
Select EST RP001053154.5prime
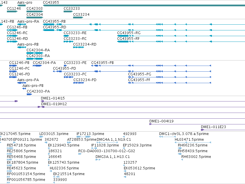click(x=8, y=177)
